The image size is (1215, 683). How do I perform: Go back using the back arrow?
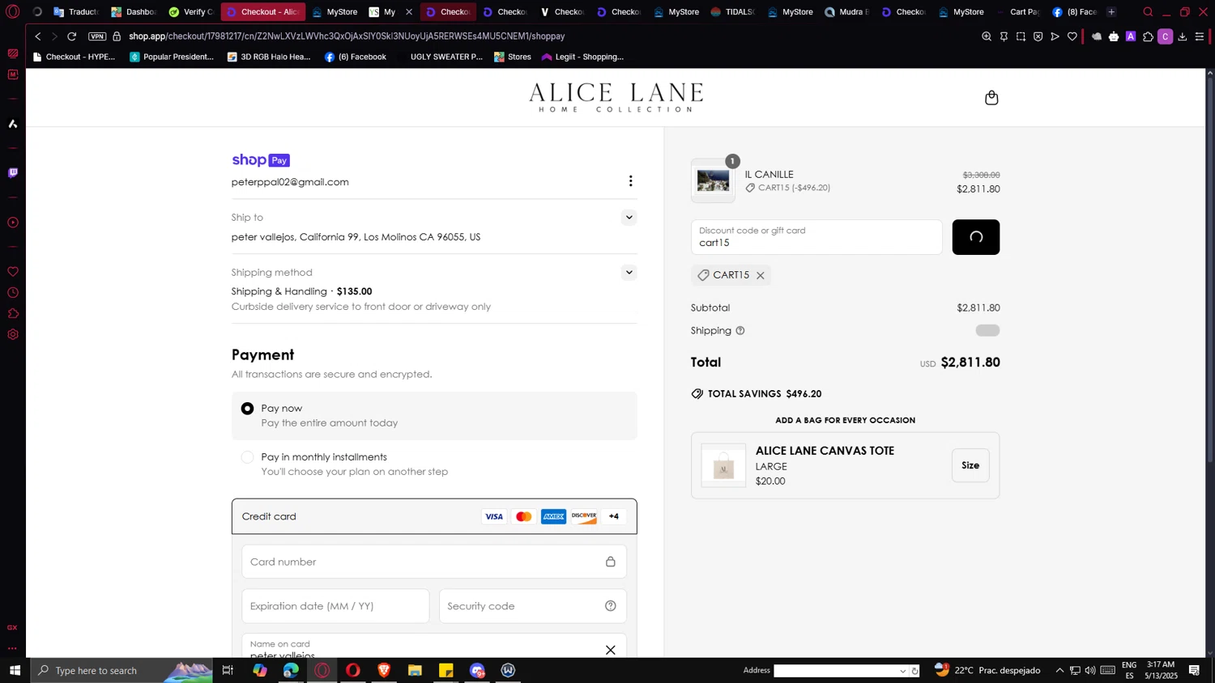(37, 36)
